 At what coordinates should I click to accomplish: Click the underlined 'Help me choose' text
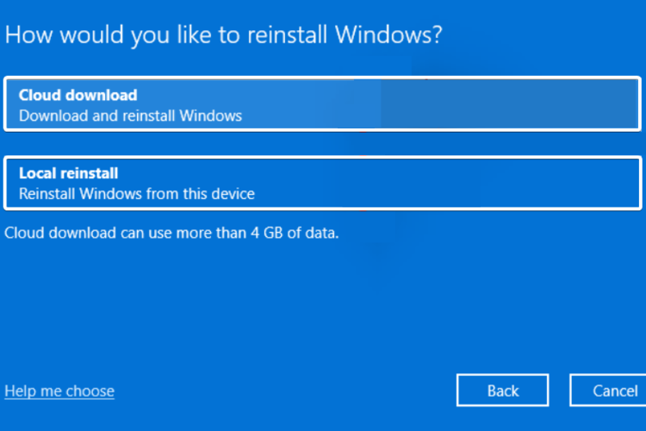click(59, 390)
